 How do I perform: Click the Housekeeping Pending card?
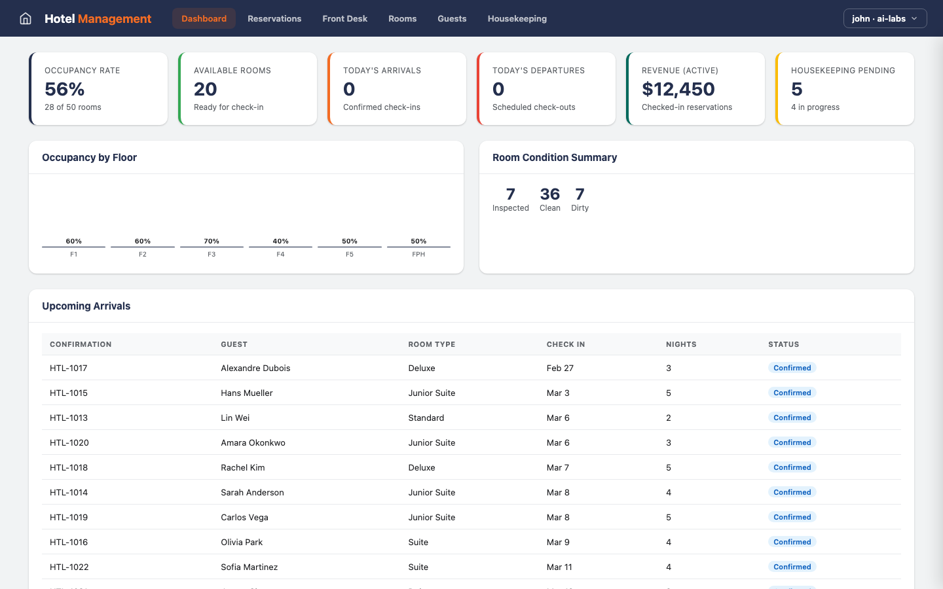click(x=844, y=88)
